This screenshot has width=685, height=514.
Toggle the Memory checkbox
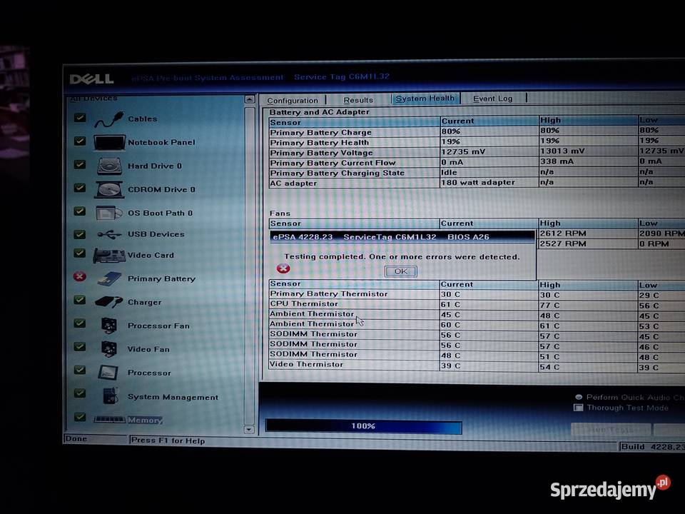[79, 416]
